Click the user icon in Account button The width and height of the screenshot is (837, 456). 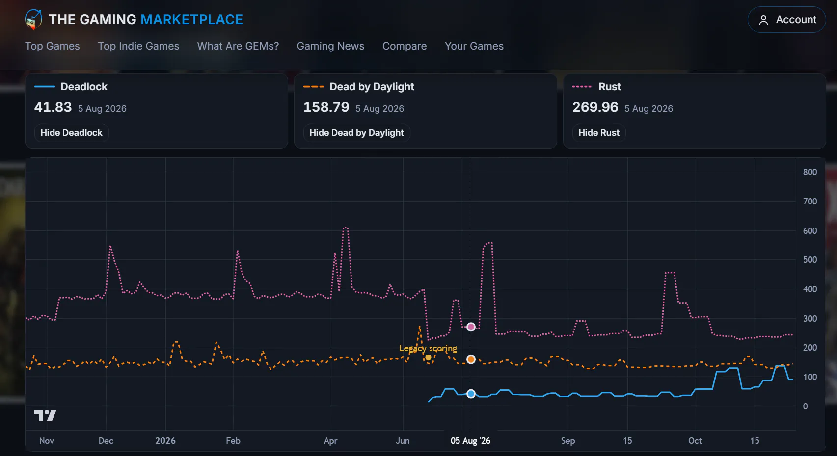pyautogui.click(x=763, y=20)
